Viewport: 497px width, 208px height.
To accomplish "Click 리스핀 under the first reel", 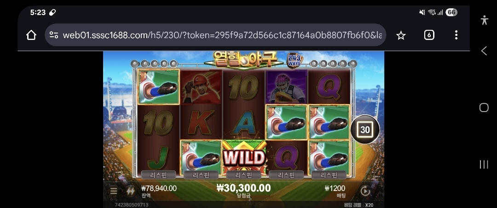I will coord(158,175).
